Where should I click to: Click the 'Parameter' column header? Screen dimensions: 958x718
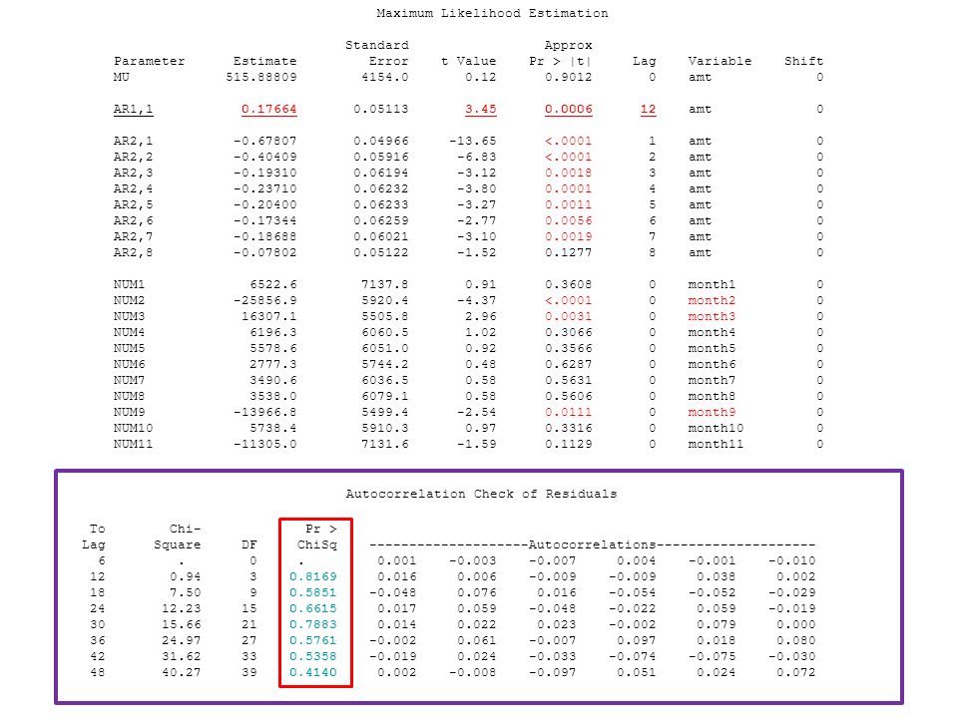pos(149,61)
